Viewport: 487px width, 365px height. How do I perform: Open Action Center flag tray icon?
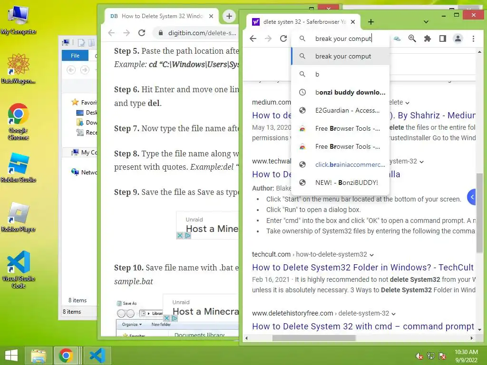(x=442, y=356)
